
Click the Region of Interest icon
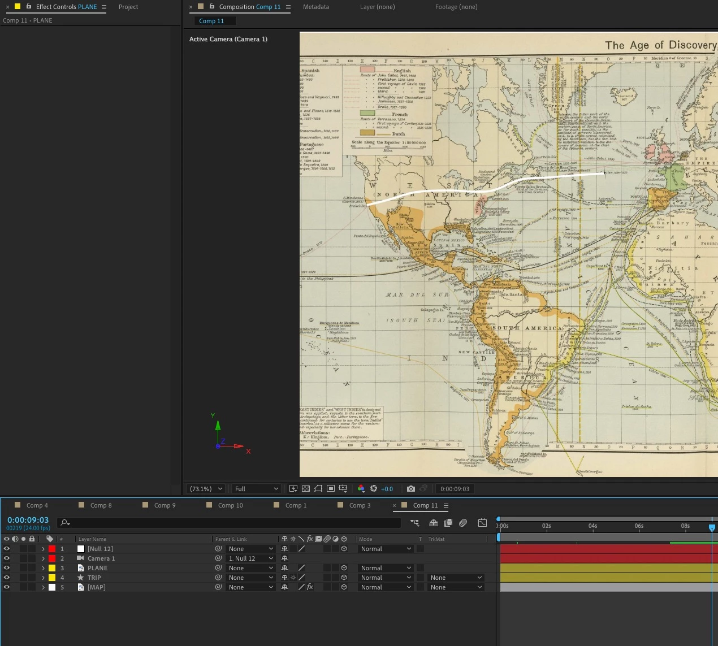point(331,489)
